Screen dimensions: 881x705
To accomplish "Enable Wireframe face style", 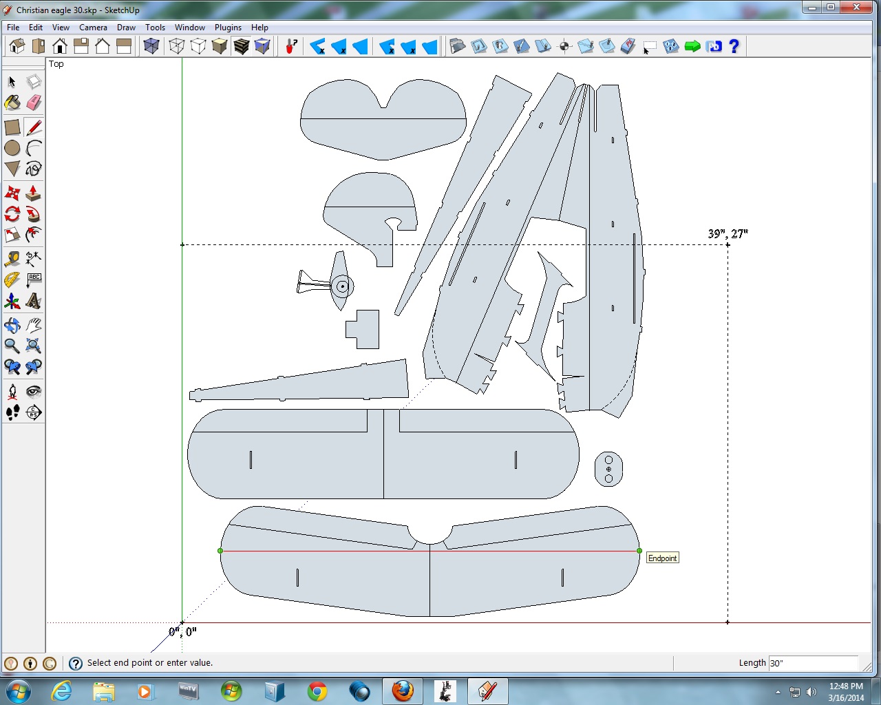I will 177,46.
